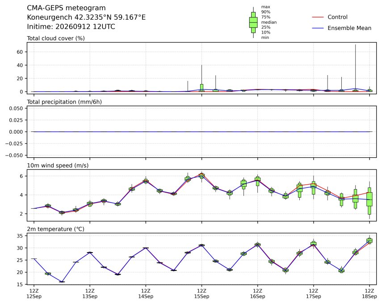Click the CMA-GEPS meteogram title

(66, 8)
